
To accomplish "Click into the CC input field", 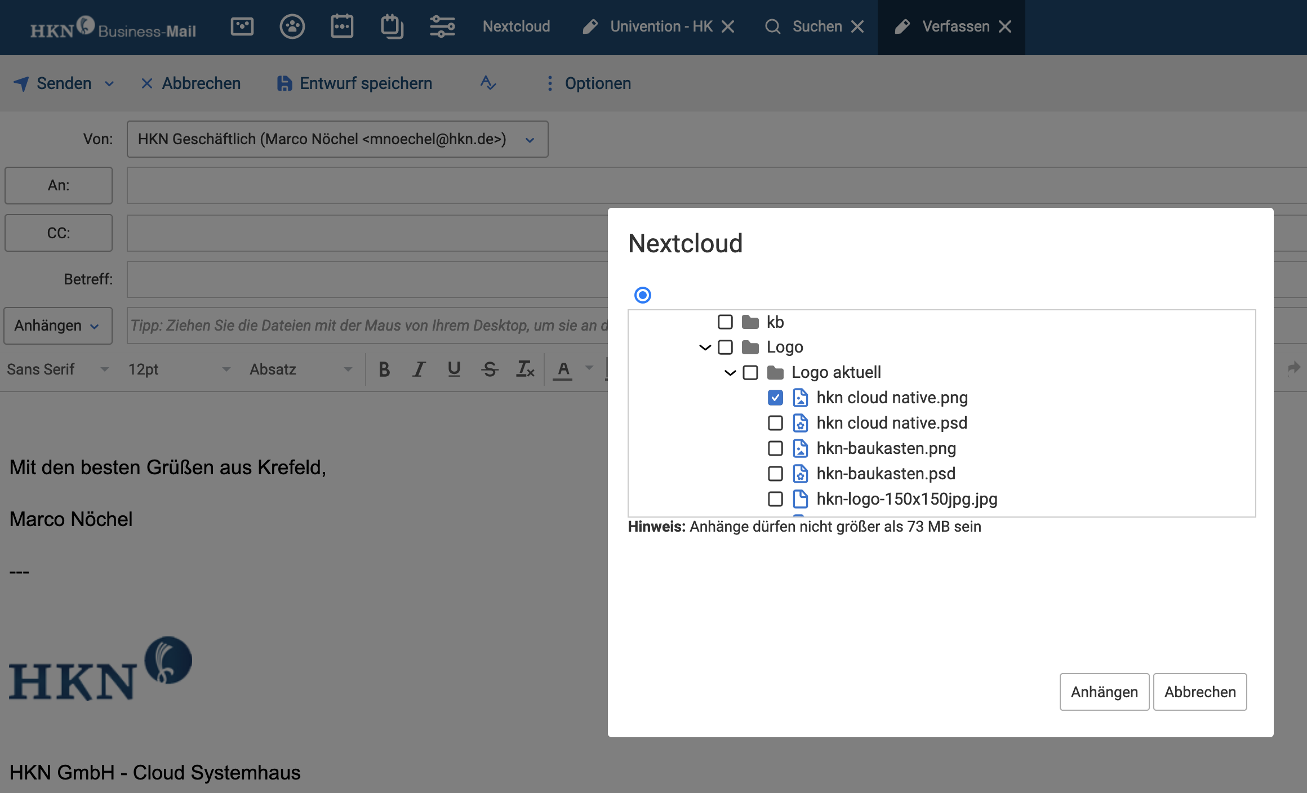I will 367,233.
